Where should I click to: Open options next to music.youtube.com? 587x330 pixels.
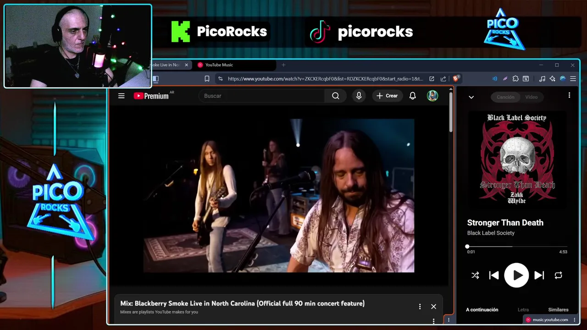pyautogui.click(x=574, y=320)
